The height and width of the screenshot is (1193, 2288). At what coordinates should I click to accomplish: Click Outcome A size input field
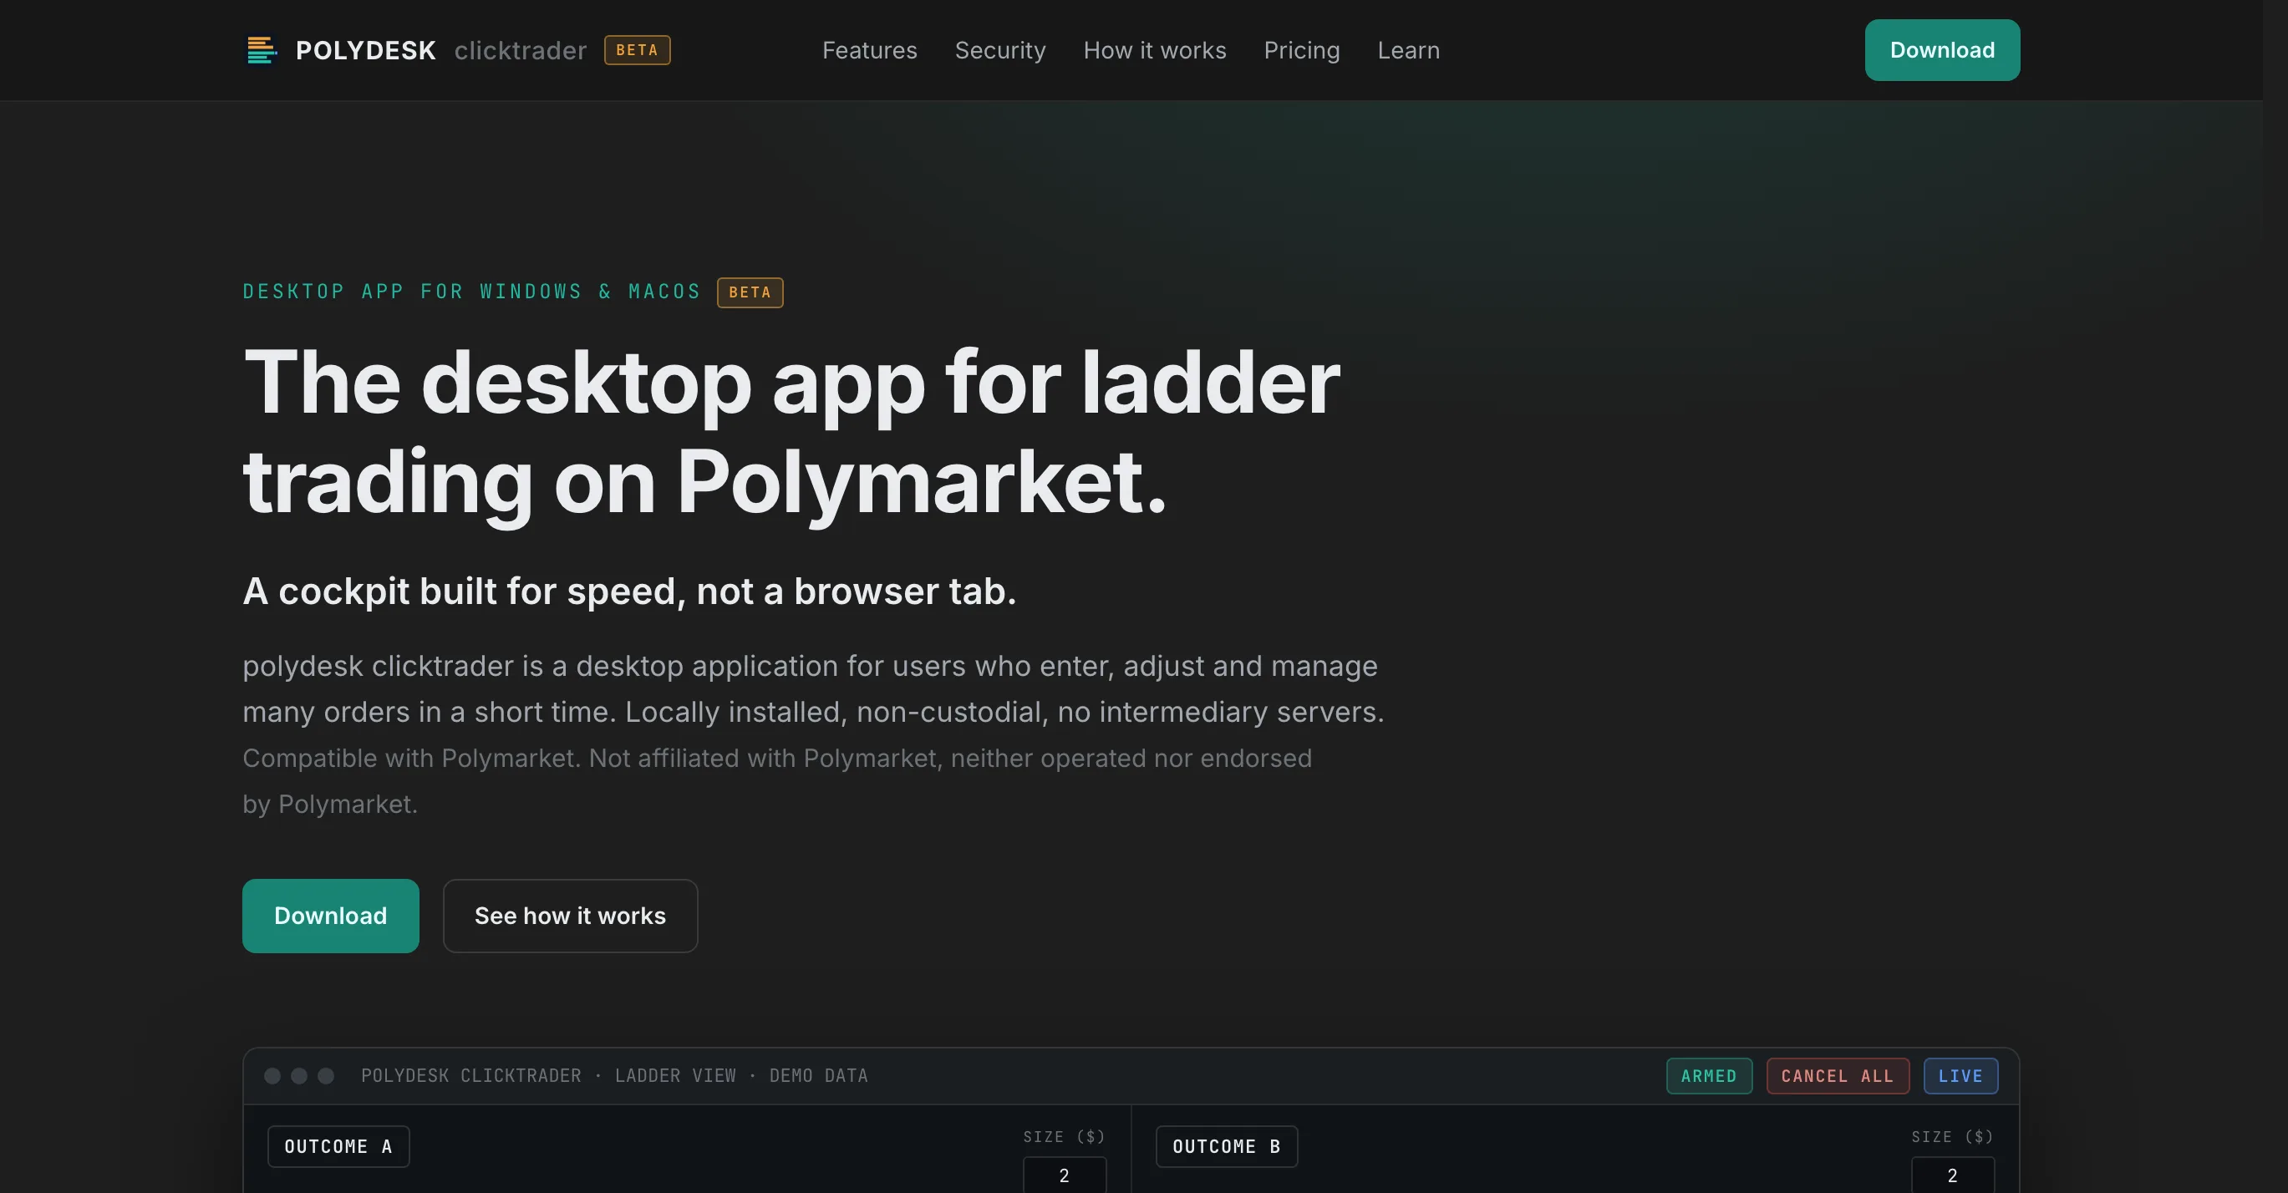[x=1064, y=1175]
